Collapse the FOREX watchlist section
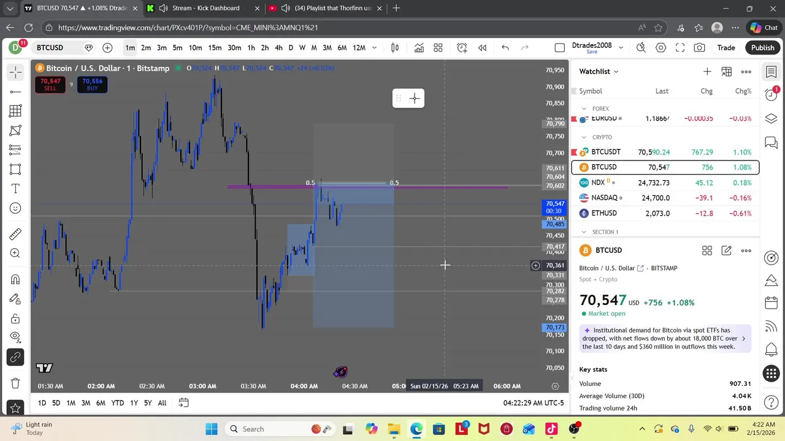 point(584,109)
